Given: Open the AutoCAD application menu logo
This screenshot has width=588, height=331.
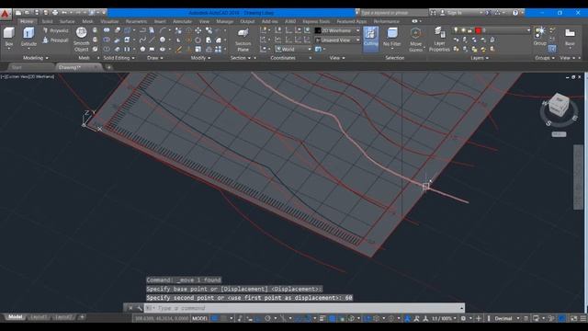Looking at the screenshot, I should coord(5,15).
